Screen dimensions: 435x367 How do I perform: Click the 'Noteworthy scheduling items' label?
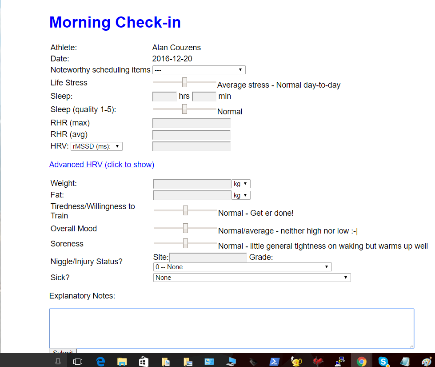100,70
